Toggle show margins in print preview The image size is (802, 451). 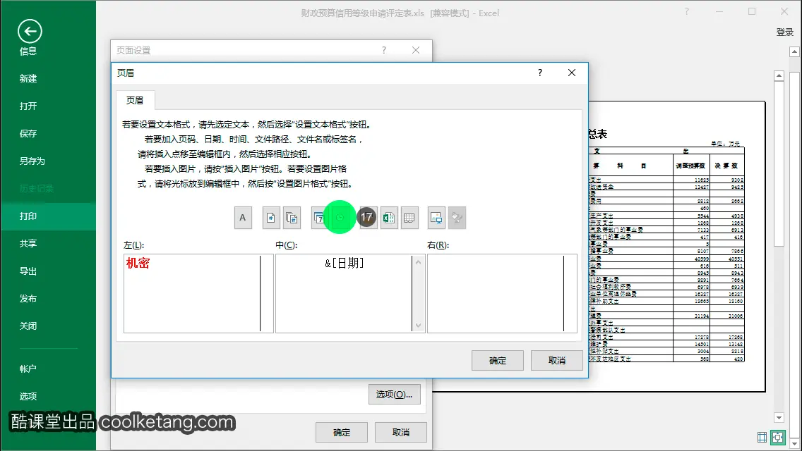[762, 437]
